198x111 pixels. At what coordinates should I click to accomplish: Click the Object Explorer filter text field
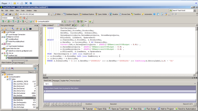[17, 66]
